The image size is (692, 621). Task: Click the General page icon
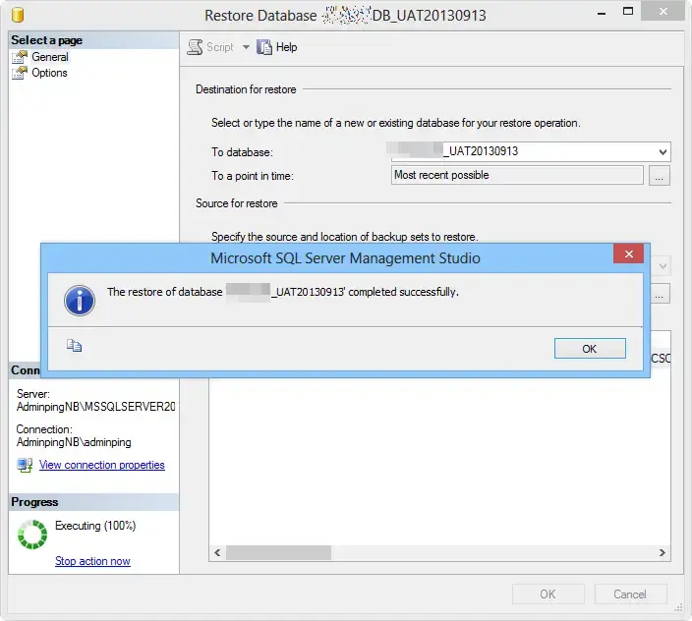tap(20, 57)
